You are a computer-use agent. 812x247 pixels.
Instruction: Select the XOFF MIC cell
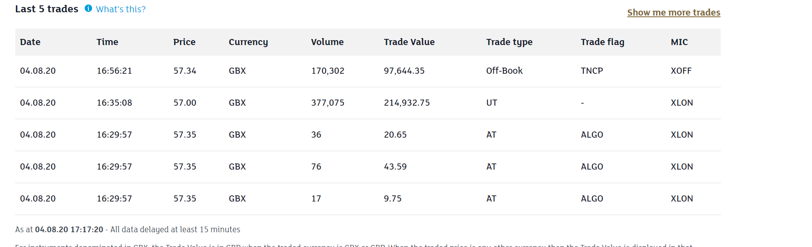coord(681,71)
